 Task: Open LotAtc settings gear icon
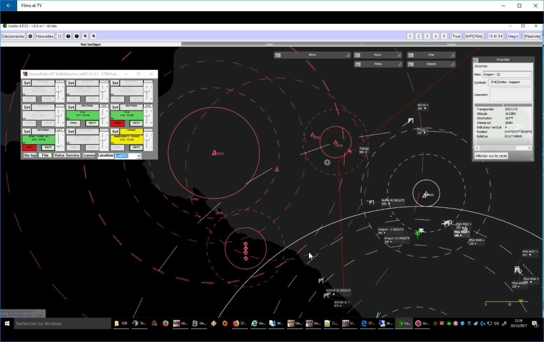(x=31, y=36)
